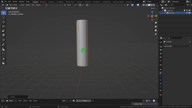Select the Measure tool

click(3, 49)
